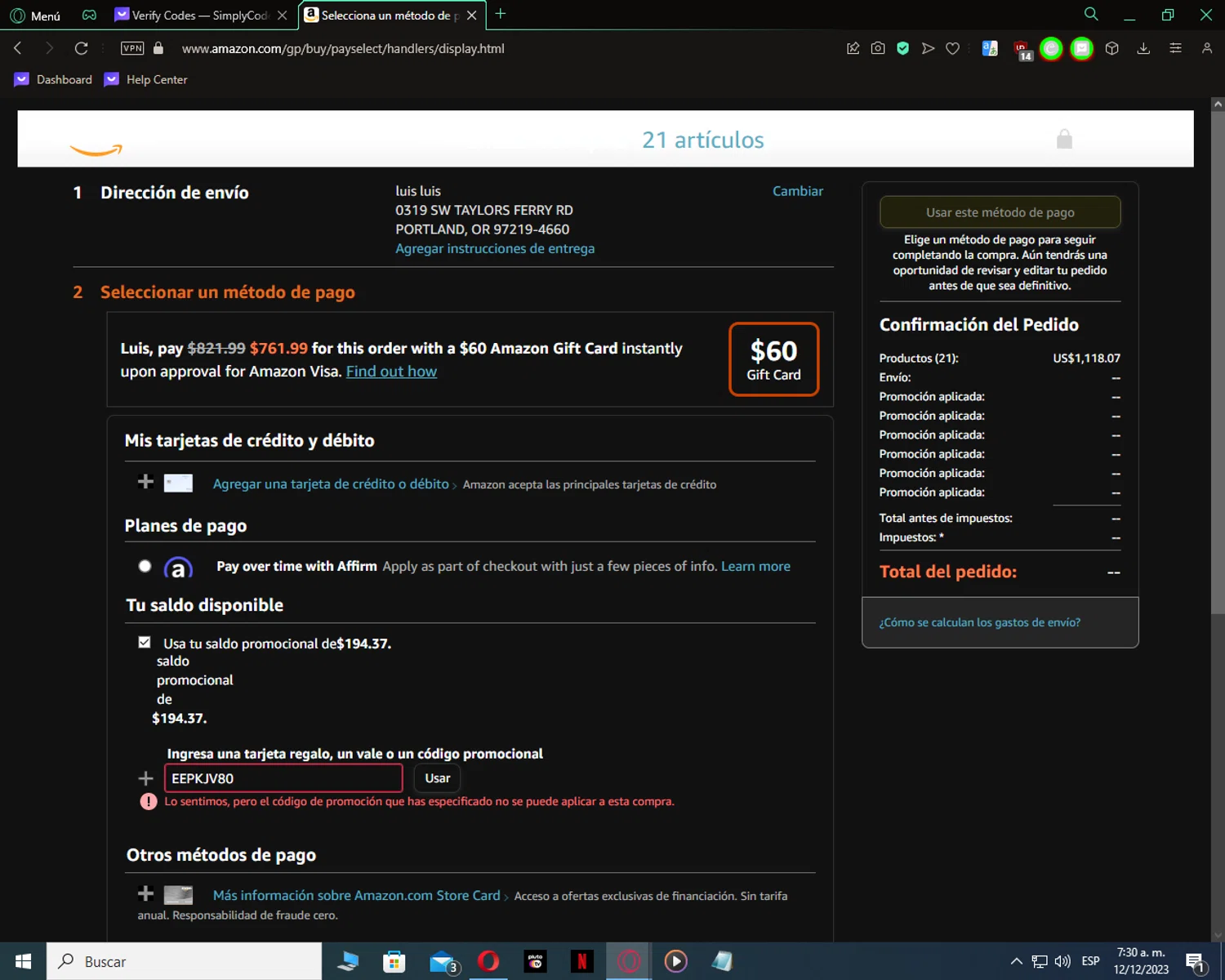
Task: Click the Buscar taskbar search box
Action: (x=185, y=961)
